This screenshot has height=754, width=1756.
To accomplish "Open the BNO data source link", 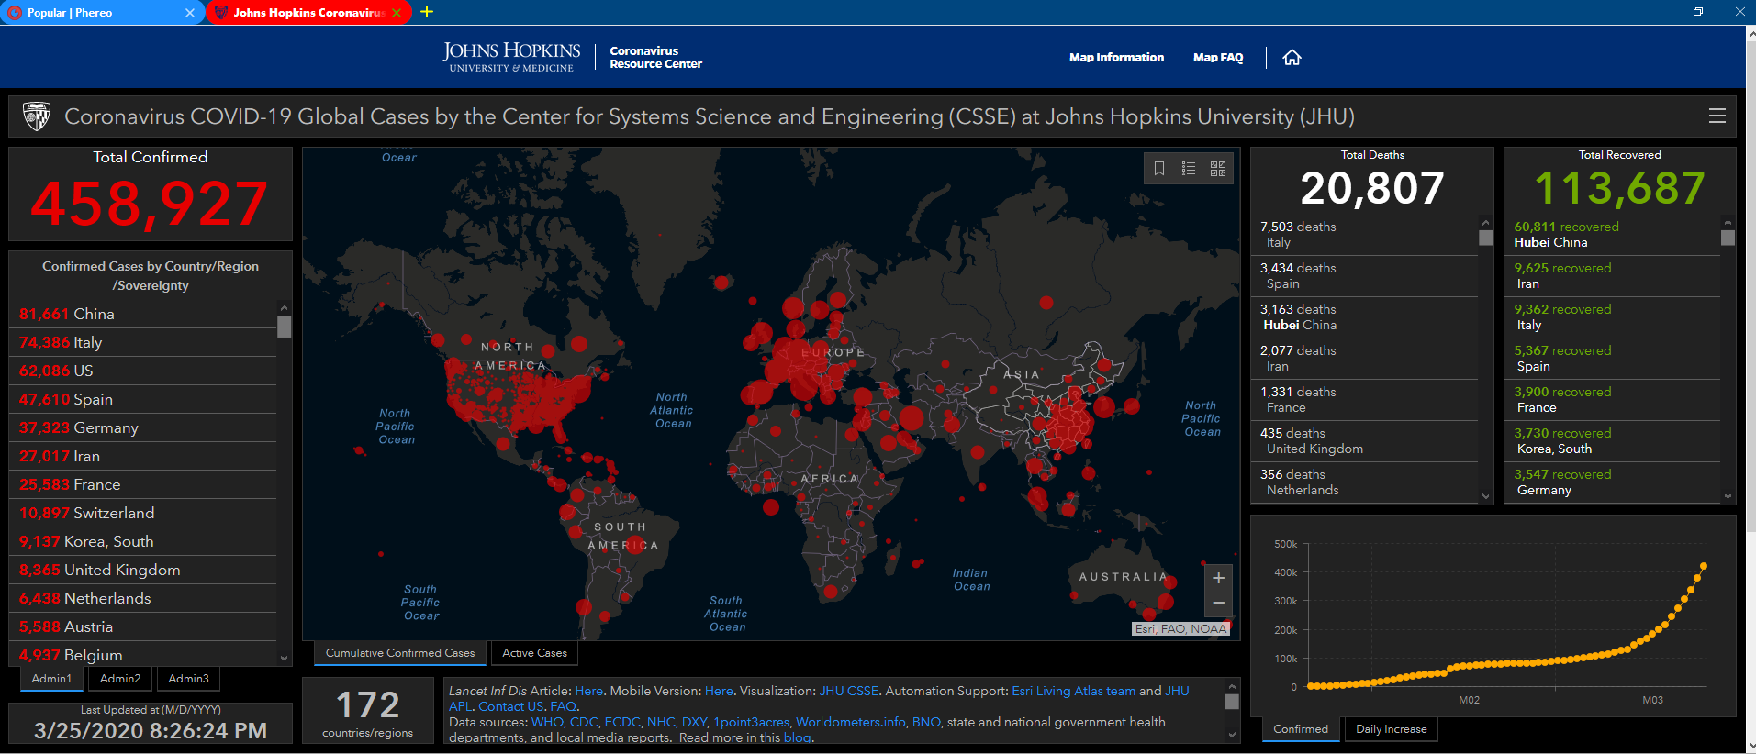I will 925,722.
